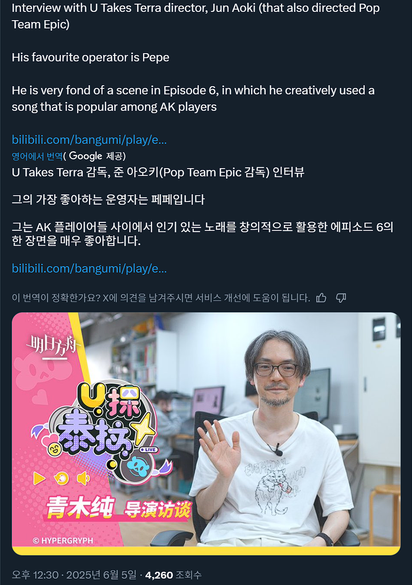This screenshot has height=585, width=412.
Task: Click the thumbs-down translation feedback icon
Action: (x=341, y=298)
